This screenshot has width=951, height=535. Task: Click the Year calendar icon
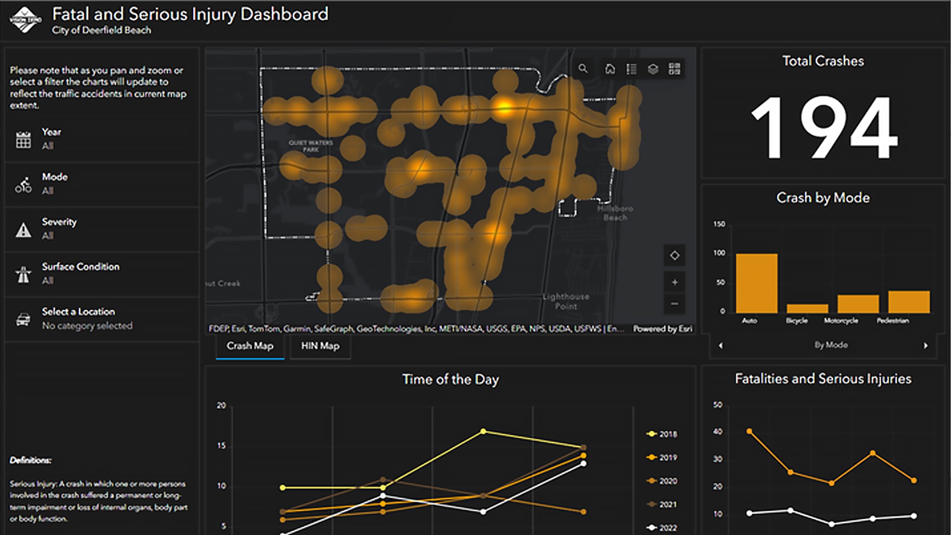(x=24, y=140)
